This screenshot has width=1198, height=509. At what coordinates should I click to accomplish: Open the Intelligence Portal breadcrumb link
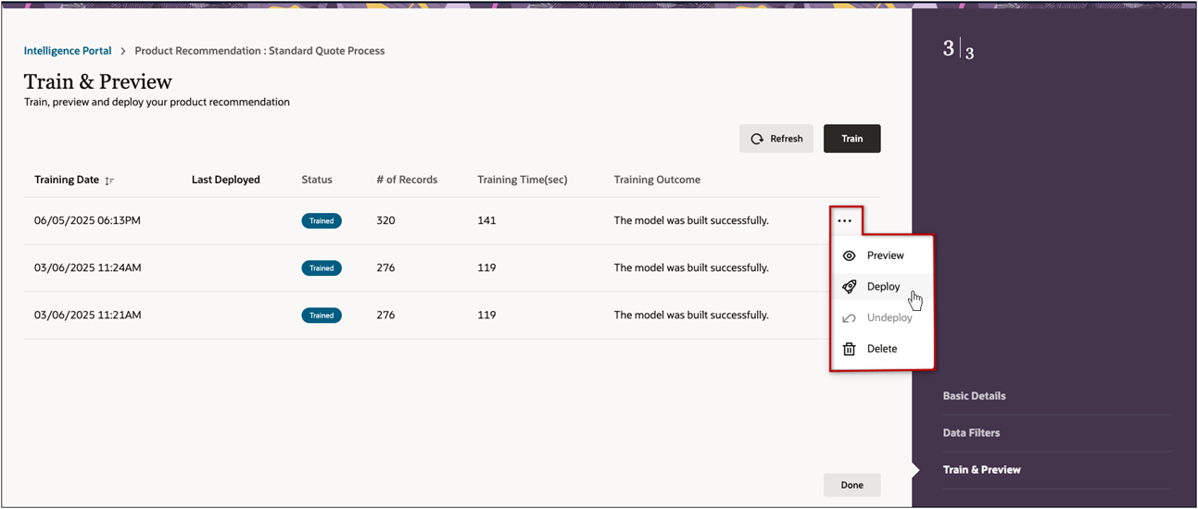click(68, 51)
